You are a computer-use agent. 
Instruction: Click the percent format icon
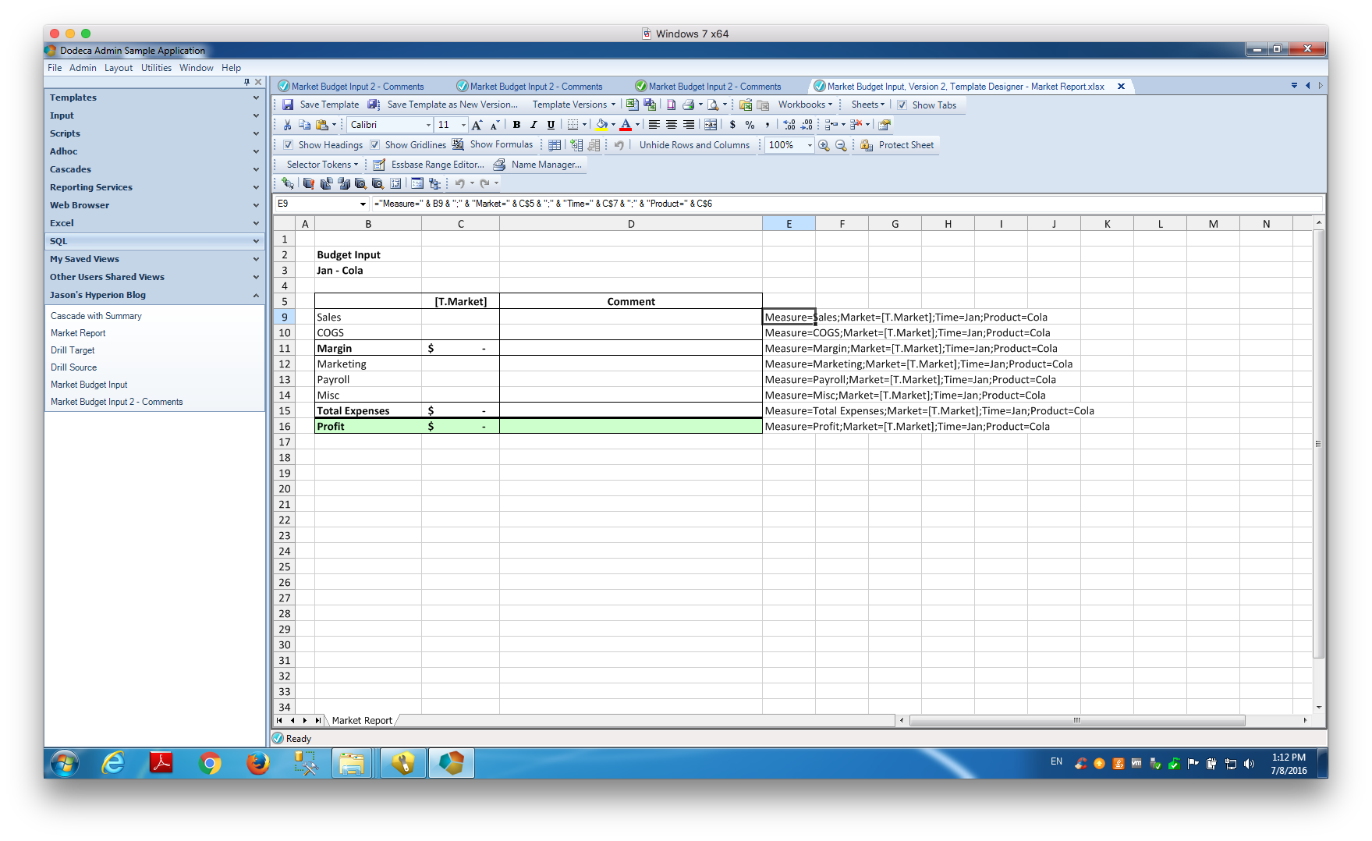tap(750, 125)
